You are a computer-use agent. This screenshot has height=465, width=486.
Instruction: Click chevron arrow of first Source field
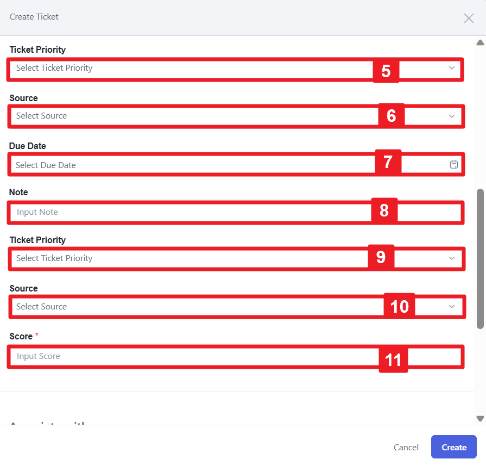tap(452, 116)
